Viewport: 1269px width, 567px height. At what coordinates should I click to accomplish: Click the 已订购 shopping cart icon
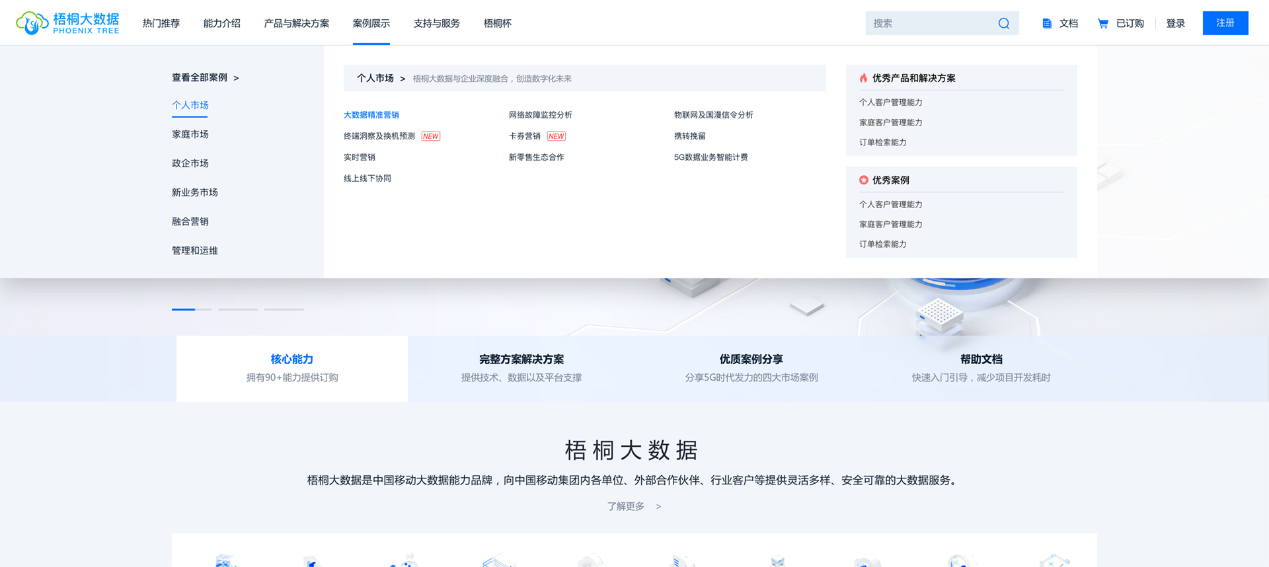click(1103, 23)
